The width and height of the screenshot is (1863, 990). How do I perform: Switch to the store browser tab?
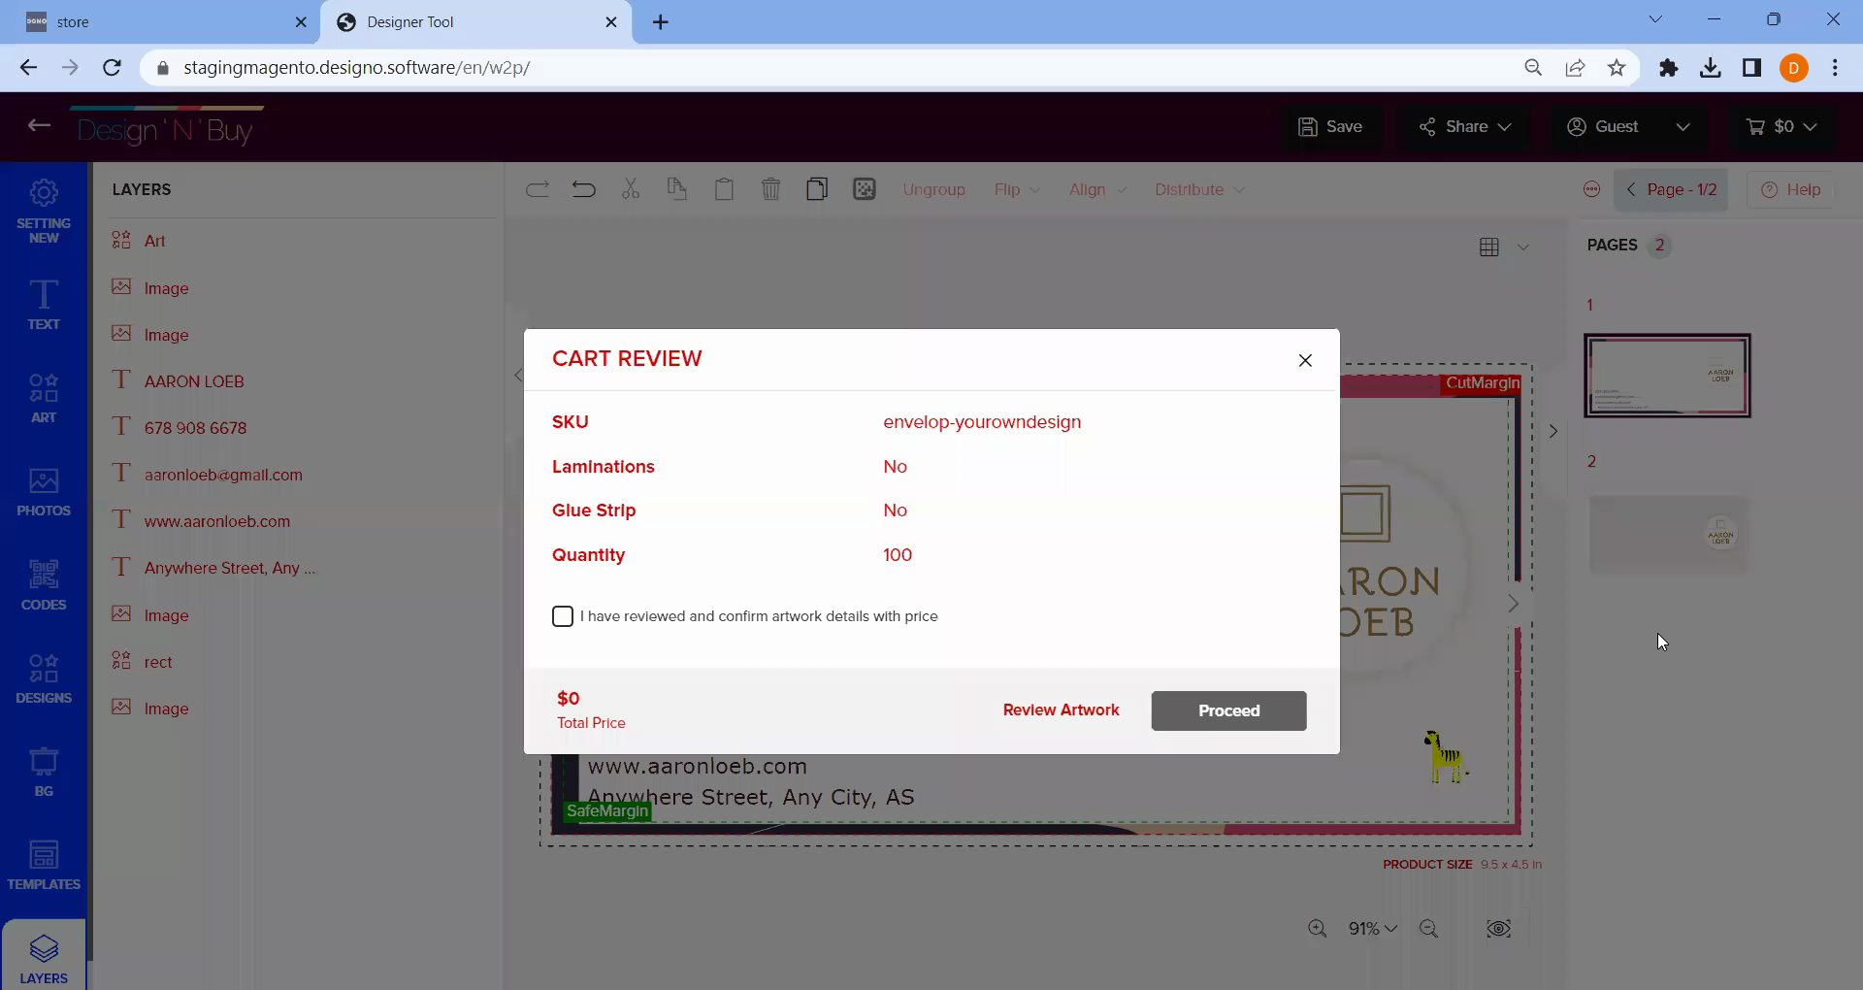click(x=155, y=22)
